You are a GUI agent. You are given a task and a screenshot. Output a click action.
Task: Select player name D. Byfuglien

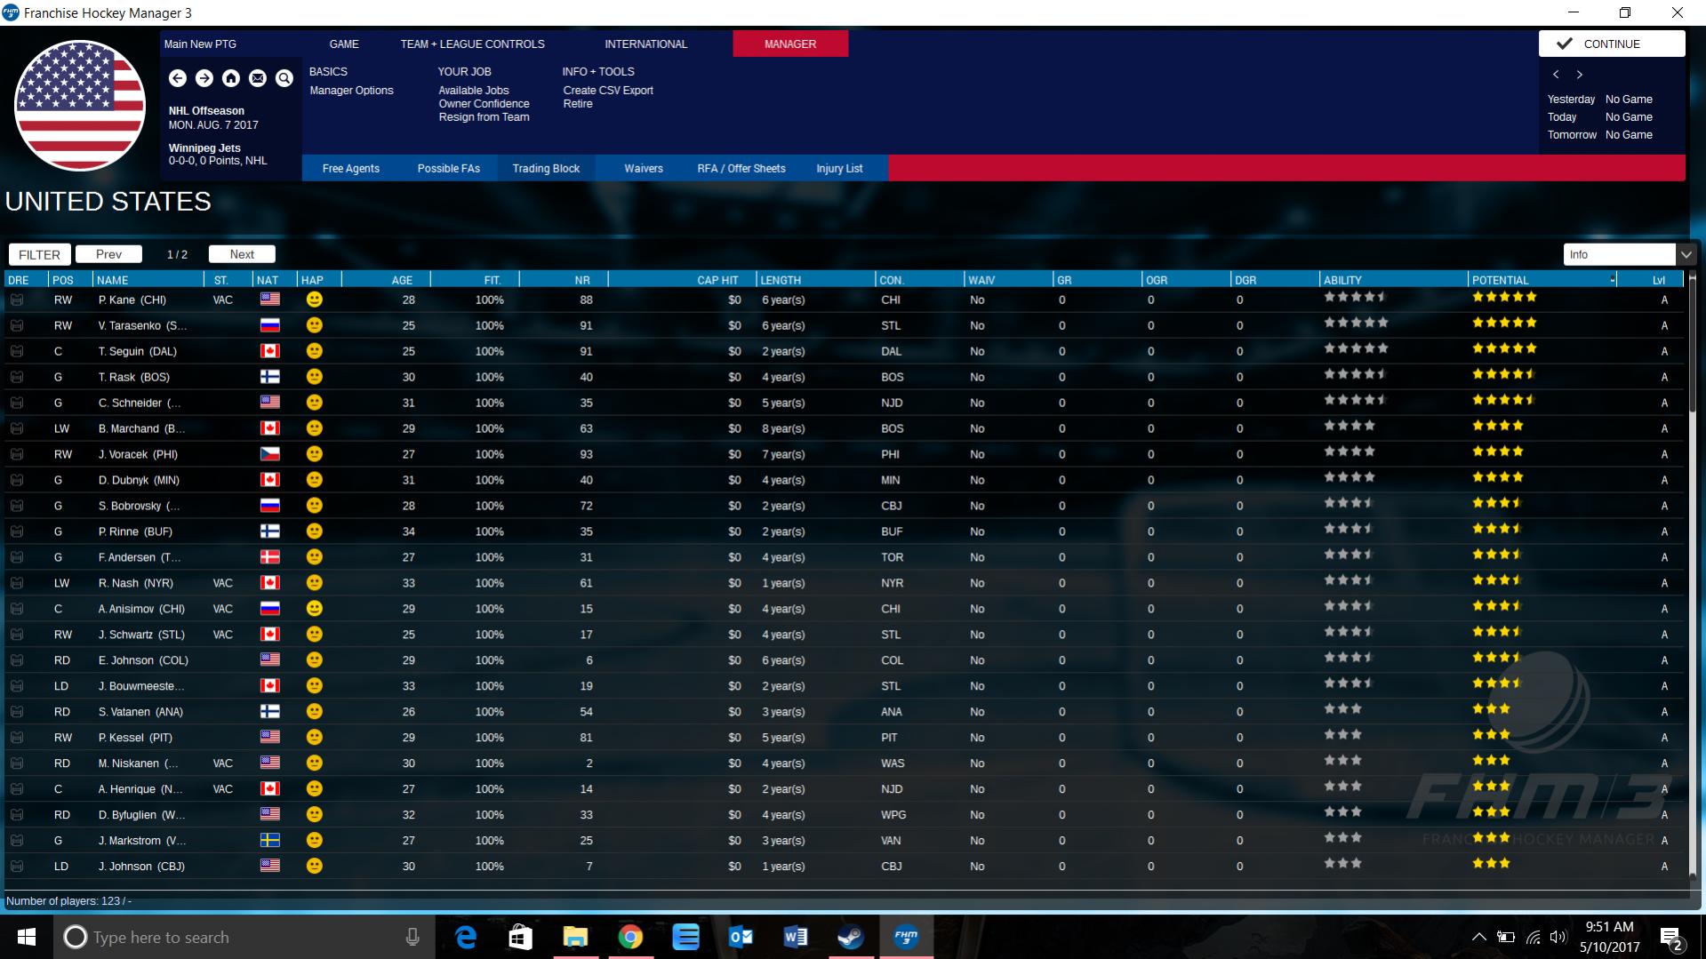[x=141, y=815]
